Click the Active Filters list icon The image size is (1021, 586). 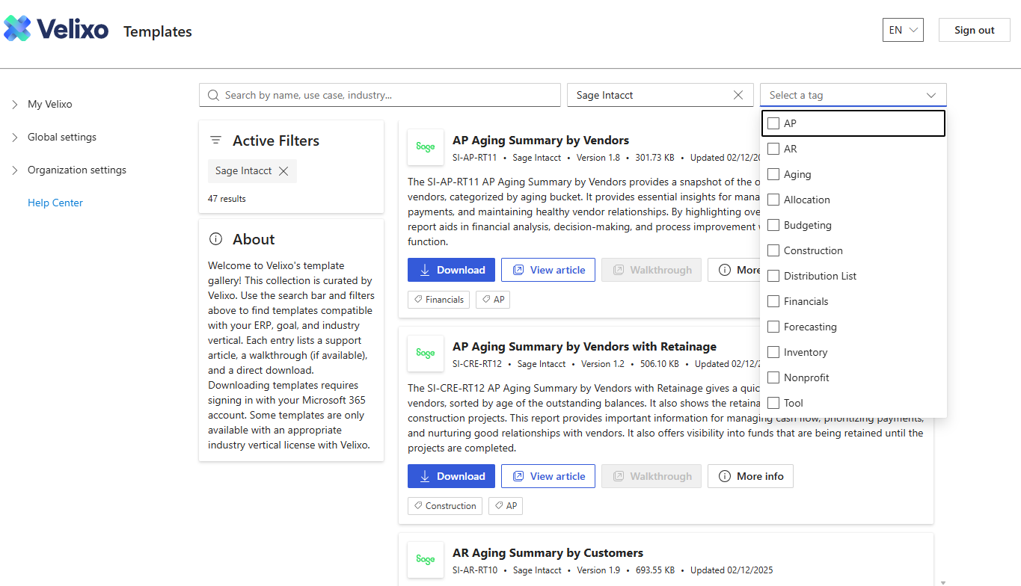pos(216,141)
